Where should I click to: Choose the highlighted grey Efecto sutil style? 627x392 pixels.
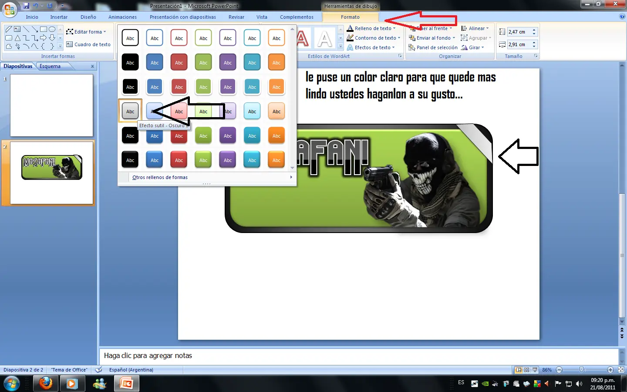(x=130, y=111)
